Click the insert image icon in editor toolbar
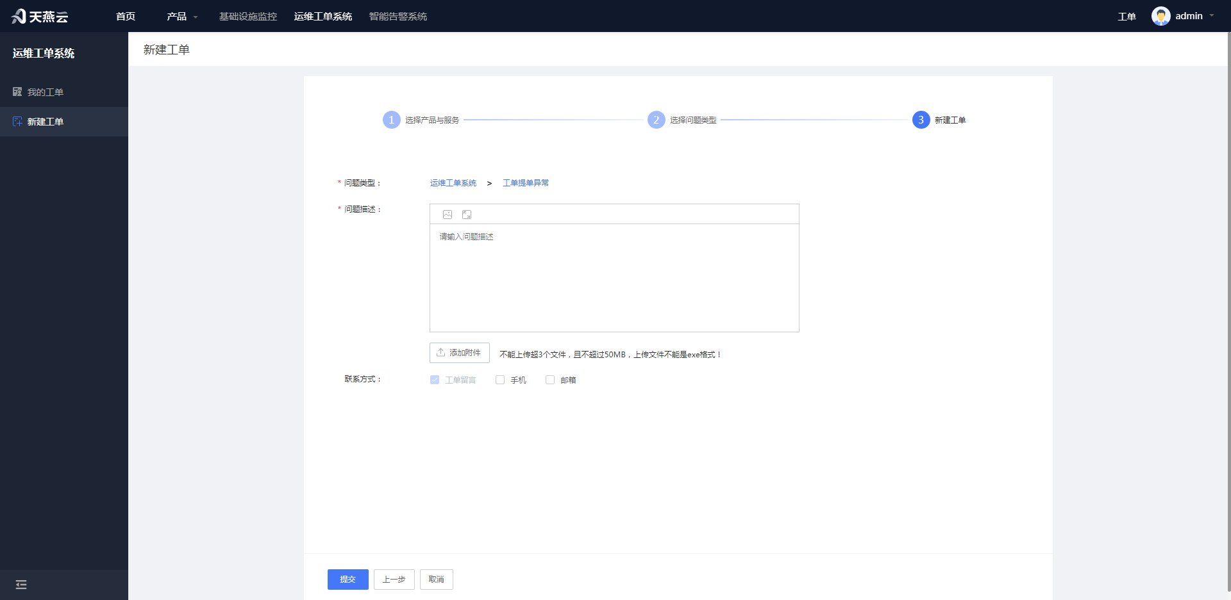The image size is (1231, 600). coord(448,215)
